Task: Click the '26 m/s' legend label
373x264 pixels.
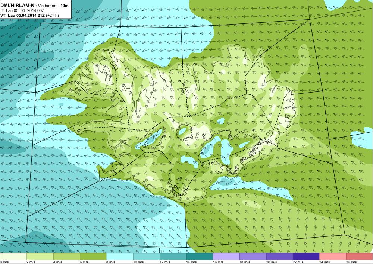Action: [352, 262]
